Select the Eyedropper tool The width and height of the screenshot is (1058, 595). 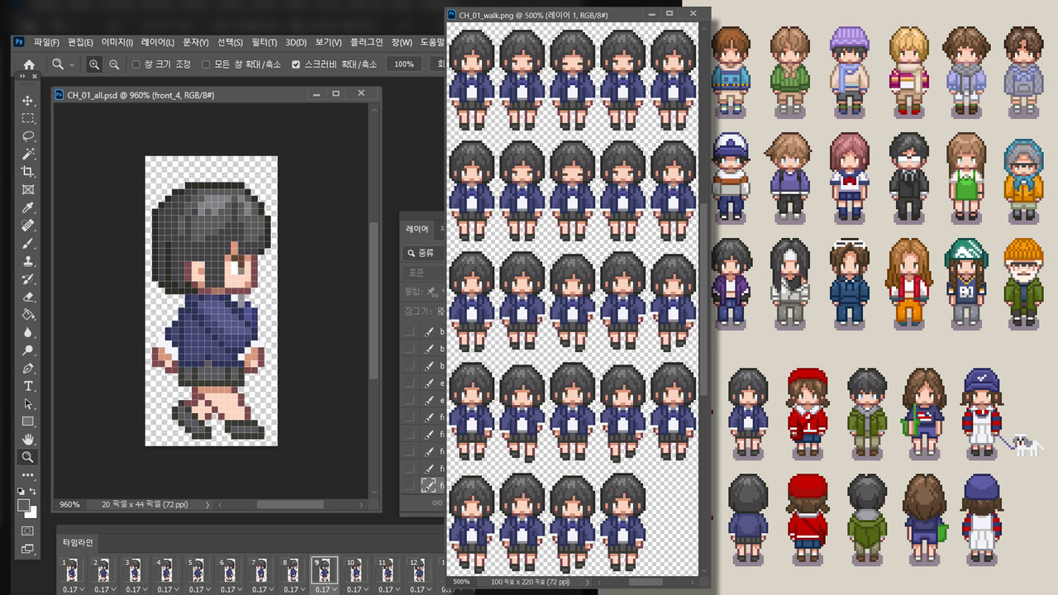pyautogui.click(x=28, y=207)
